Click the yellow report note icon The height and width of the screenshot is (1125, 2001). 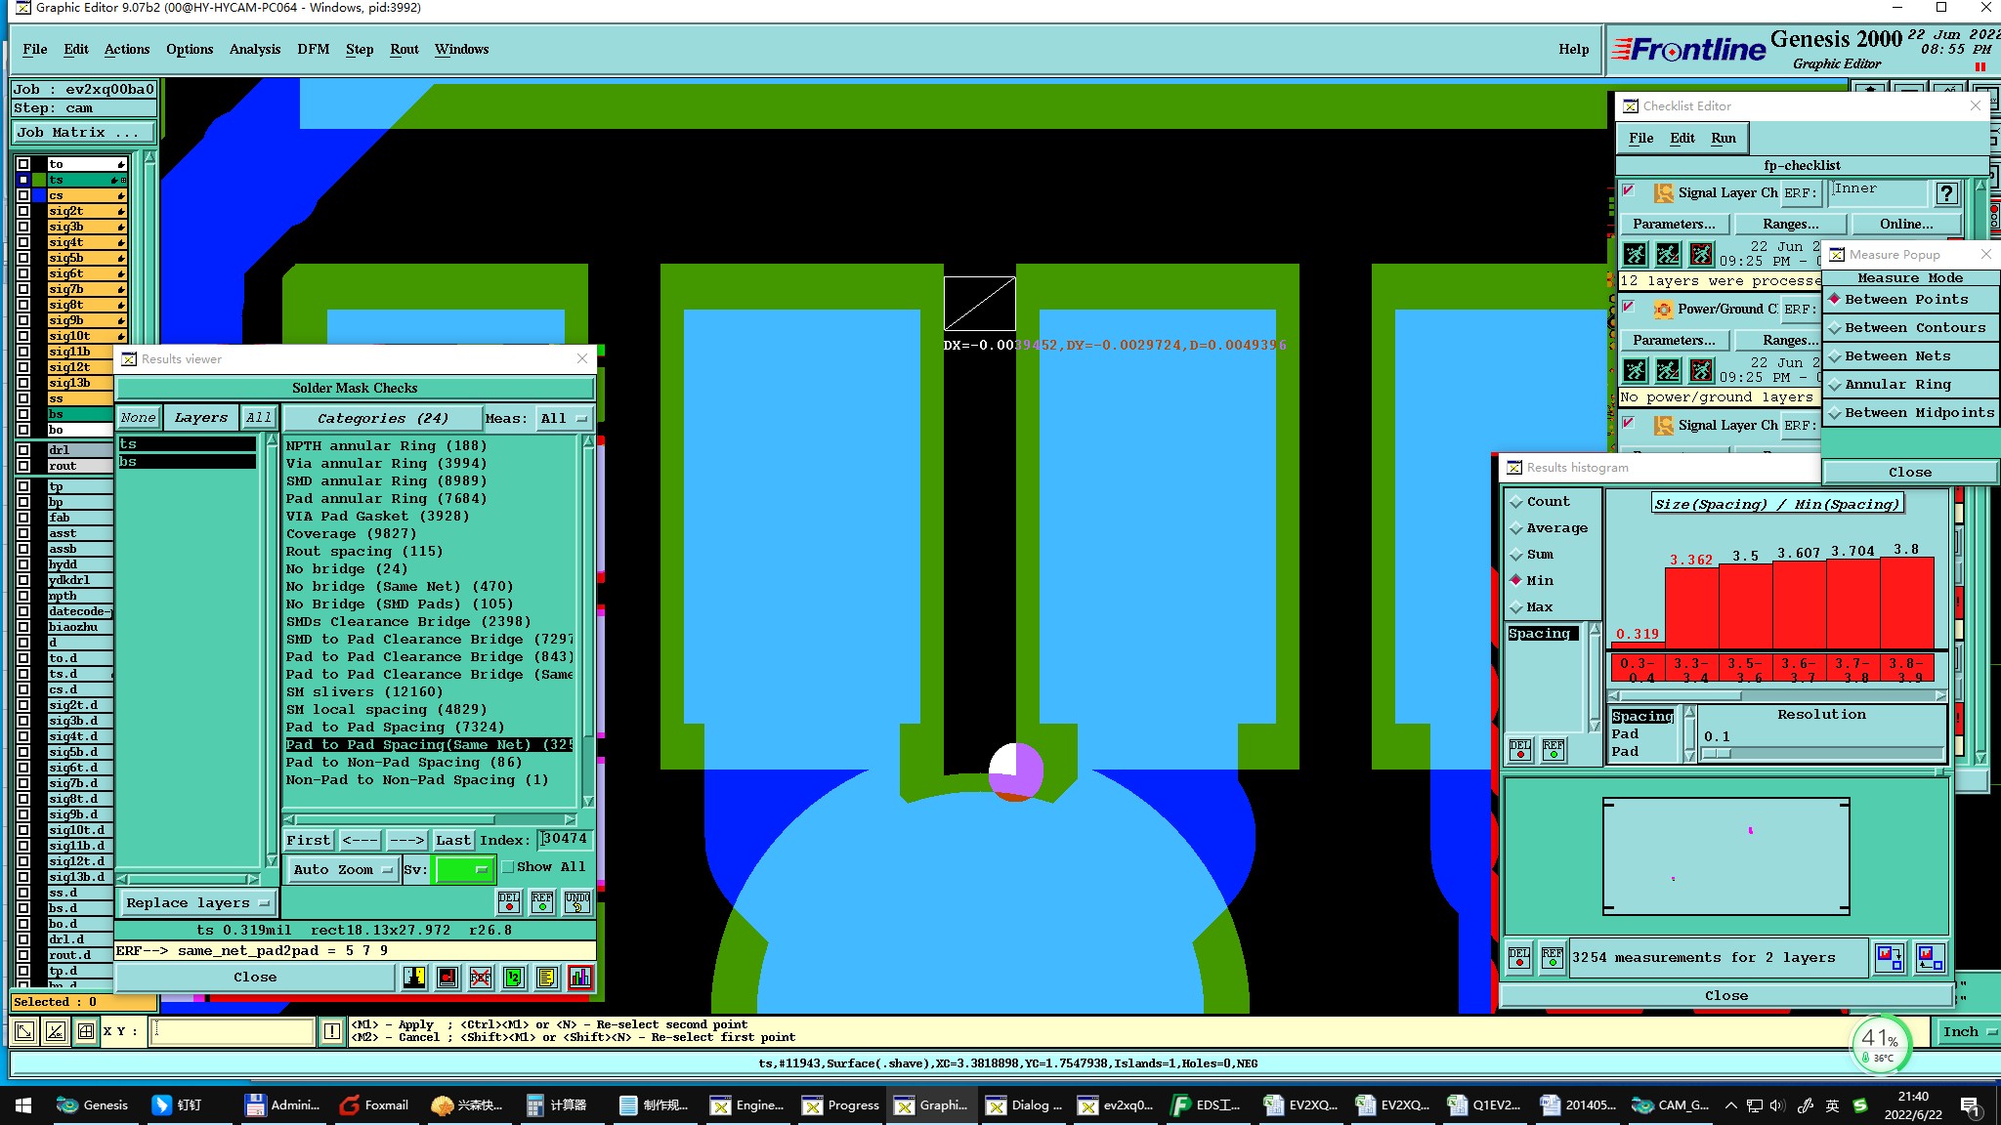coord(547,978)
